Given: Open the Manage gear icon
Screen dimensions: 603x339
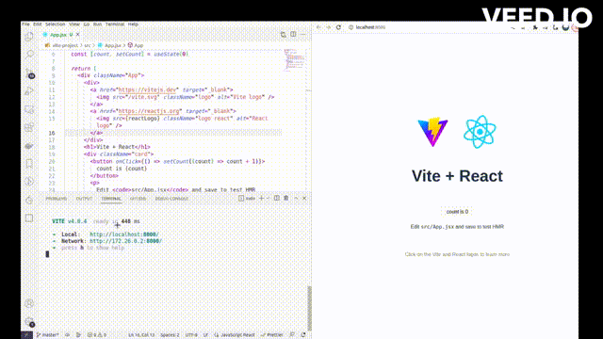Looking at the screenshot, I should [29, 322].
